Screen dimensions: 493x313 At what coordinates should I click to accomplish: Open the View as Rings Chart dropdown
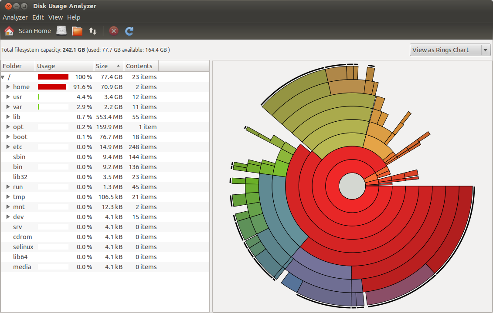coord(449,50)
